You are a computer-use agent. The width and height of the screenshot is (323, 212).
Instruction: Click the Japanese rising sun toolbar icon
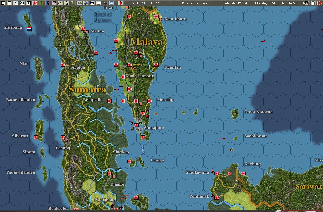35,3
